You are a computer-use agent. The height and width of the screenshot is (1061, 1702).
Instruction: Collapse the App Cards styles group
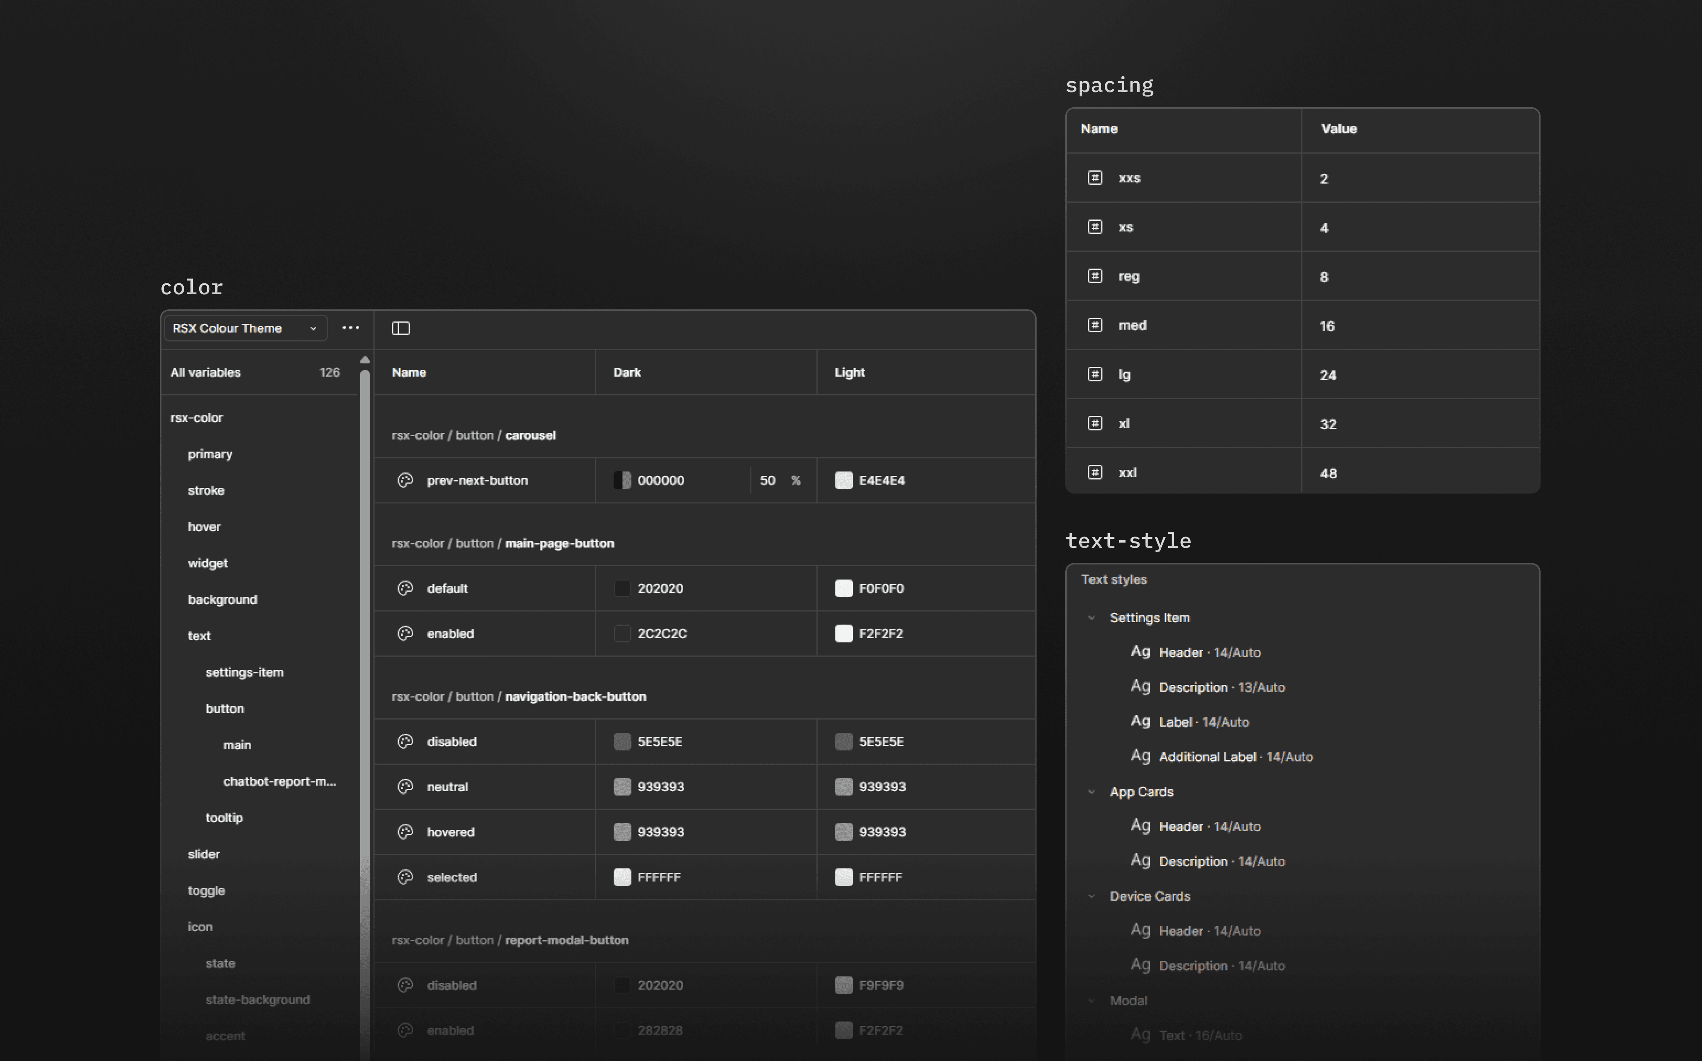pos(1092,792)
